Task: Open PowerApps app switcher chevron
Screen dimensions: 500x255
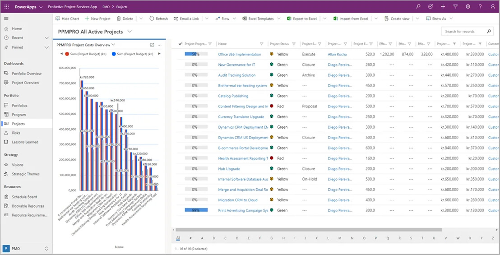Action: point(41,7)
